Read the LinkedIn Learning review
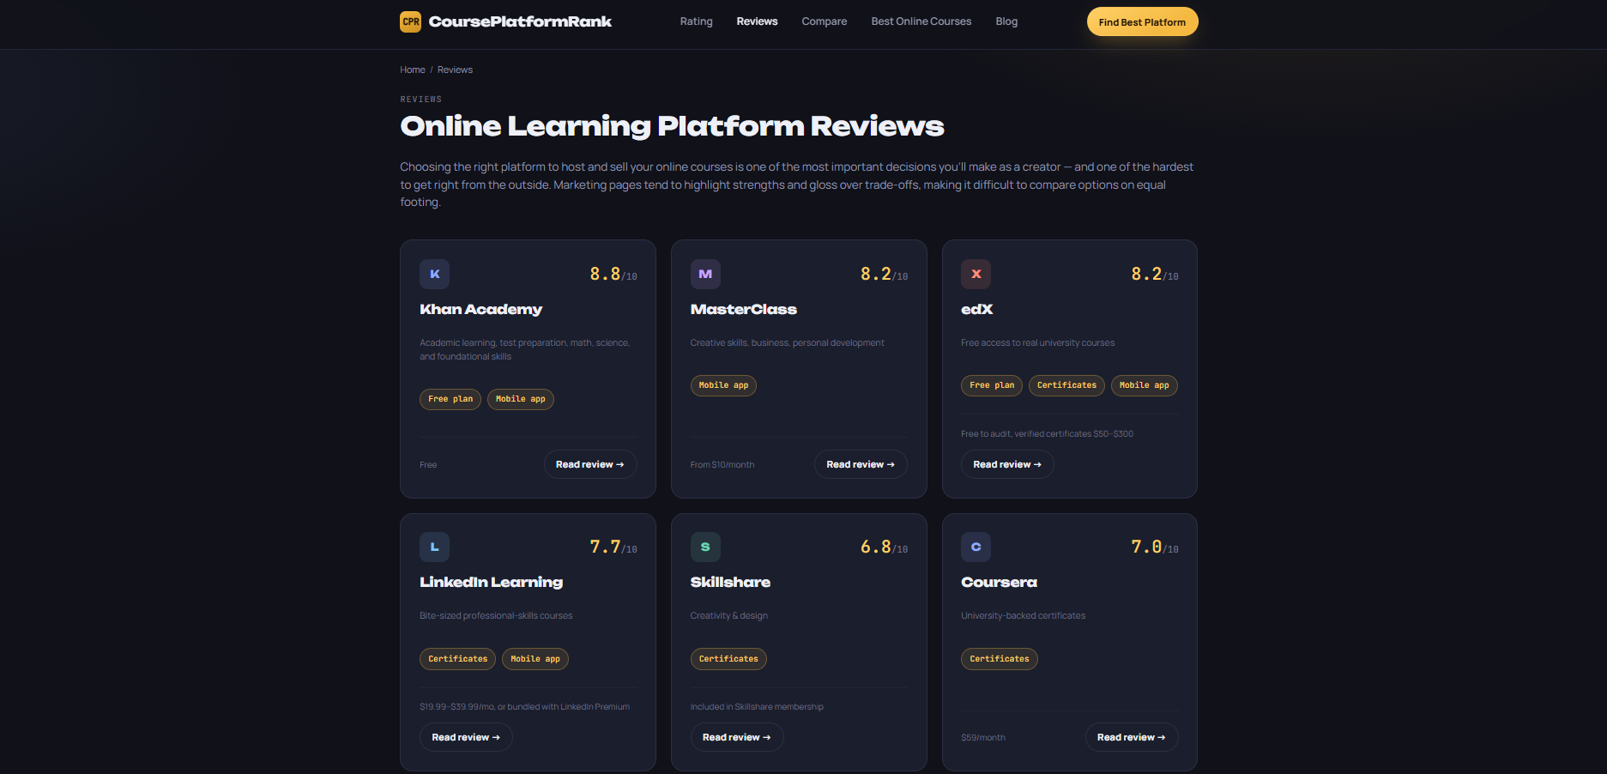The image size is (1607, 774). click(x=466, y=737)
